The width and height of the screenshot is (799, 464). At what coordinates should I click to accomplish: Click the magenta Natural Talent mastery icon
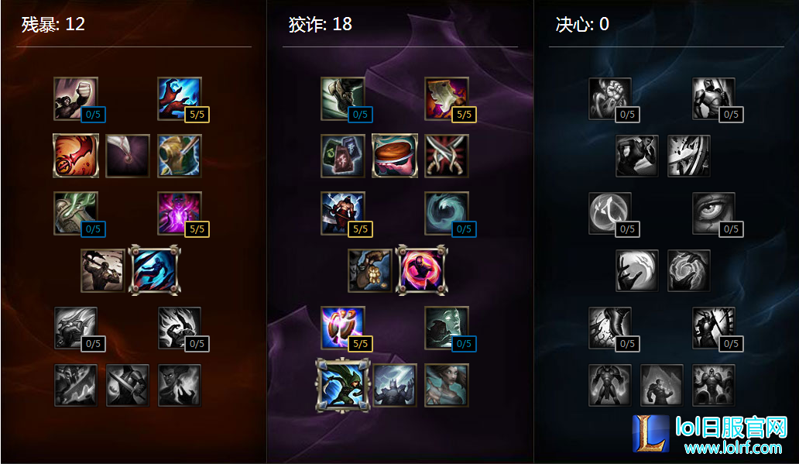[x=180, y=213]
